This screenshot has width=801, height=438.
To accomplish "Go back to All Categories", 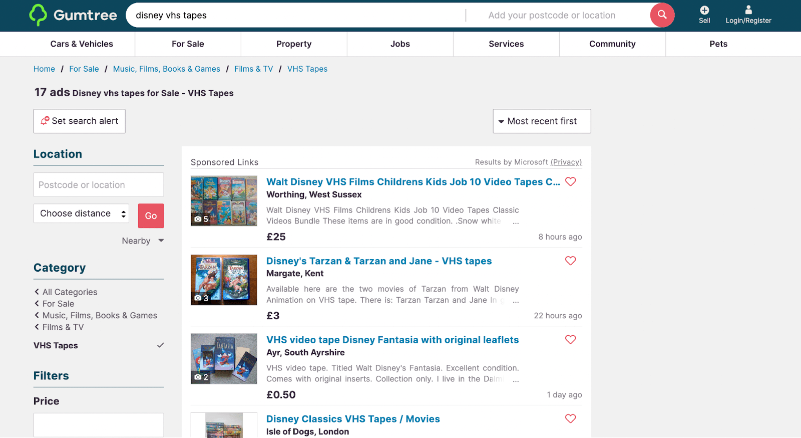I will [x=70, y=292].
